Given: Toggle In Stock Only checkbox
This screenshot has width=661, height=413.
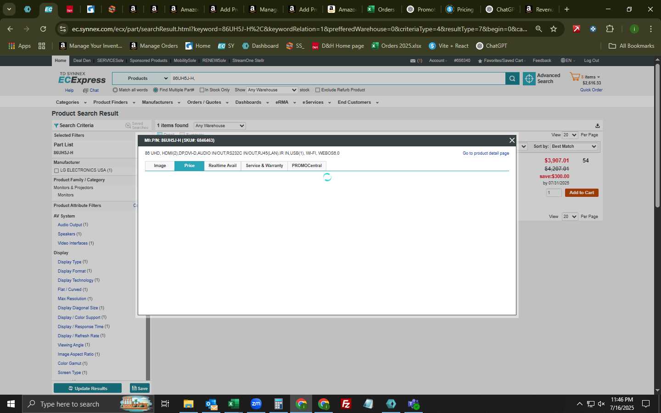Looking at the screenshot, I should 202,90.
